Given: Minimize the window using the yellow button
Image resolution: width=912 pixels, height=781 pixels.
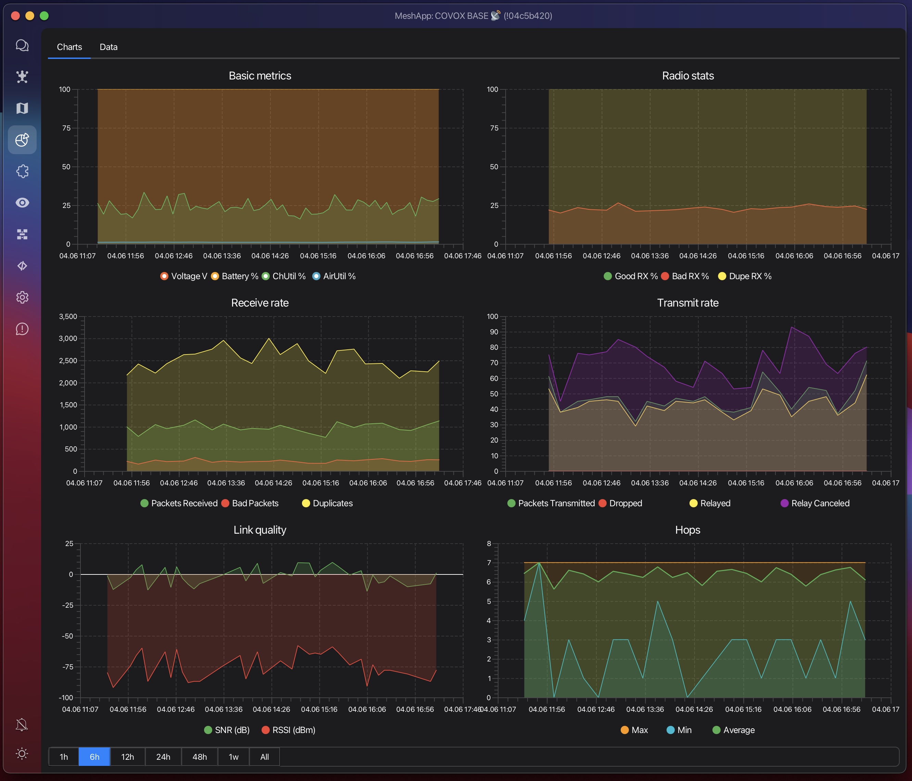Looking at the screenshot, I should pyautogui.click(x=30, y=16).
